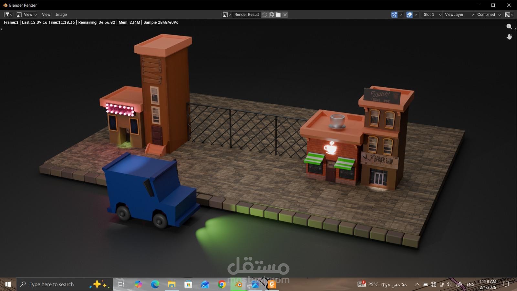517x291 pixels.
Task: Open the Slot 1 render slot dropdown
Action: [x=432, y=15]
